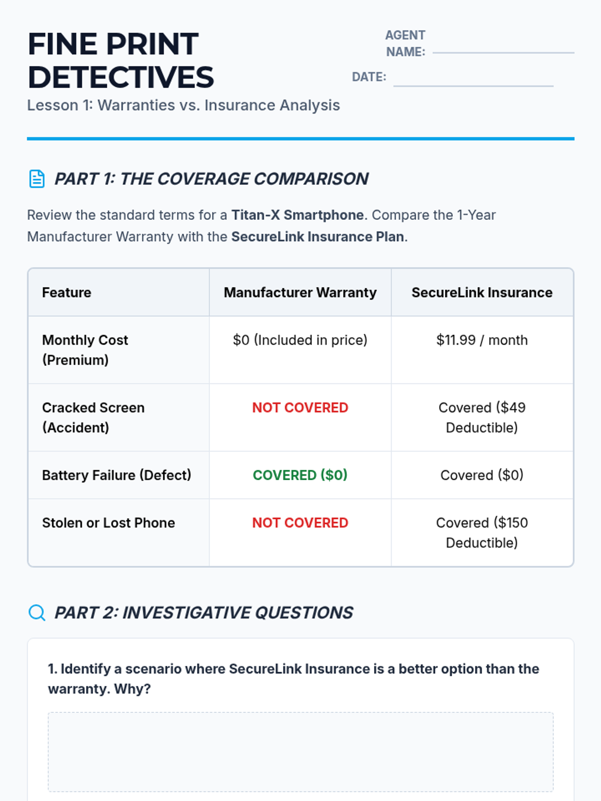This screenshot has width=601, height=801.
Task: Click the Fine Print Detectives title
Action: 121,61
